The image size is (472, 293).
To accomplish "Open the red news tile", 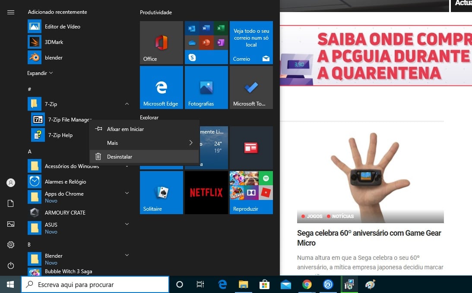I will 251,148.
